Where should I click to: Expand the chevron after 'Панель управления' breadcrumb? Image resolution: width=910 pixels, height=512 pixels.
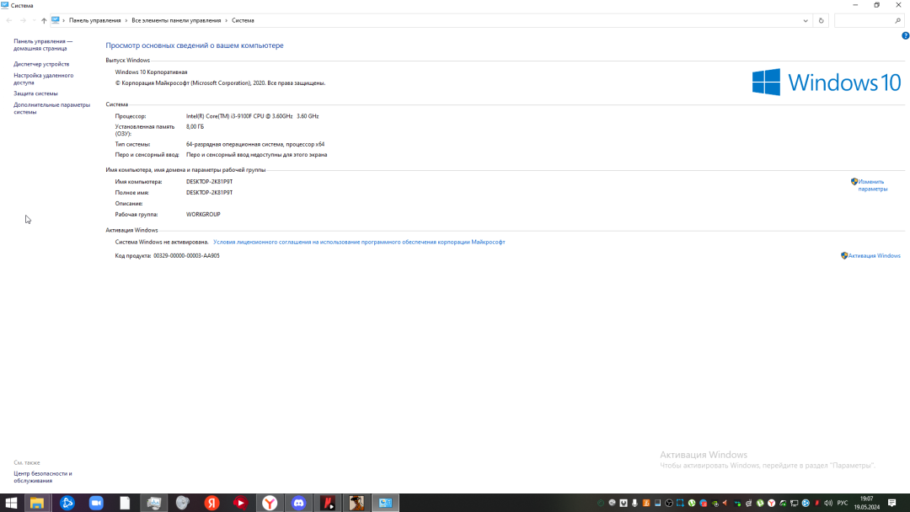pos(126,20)
